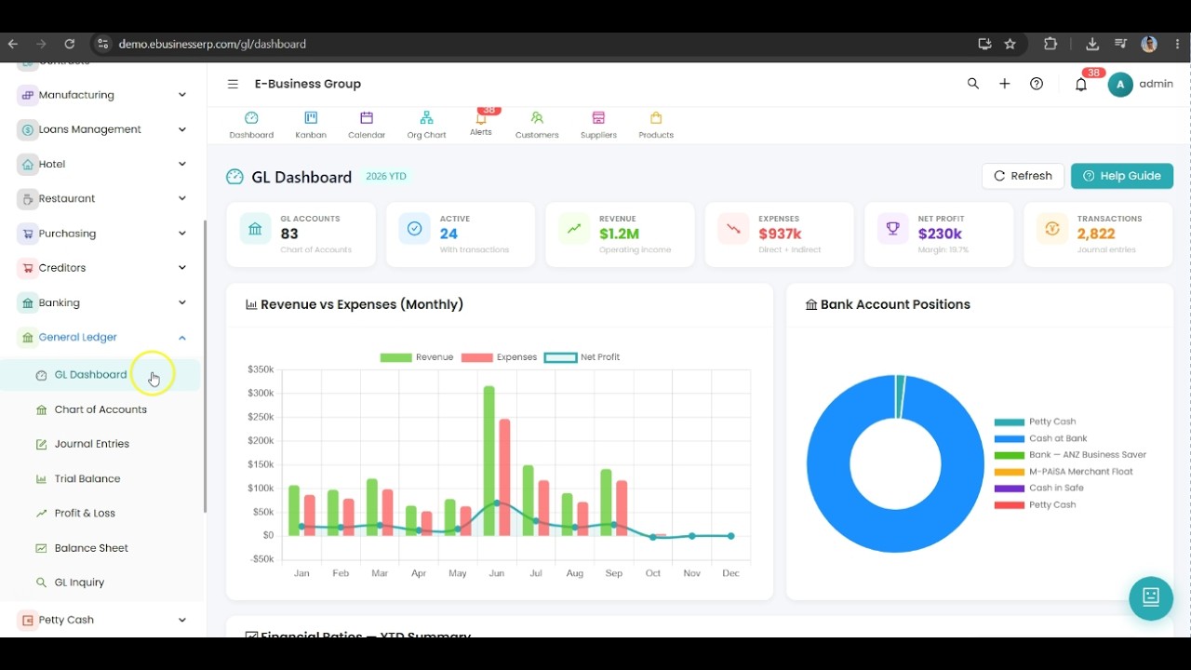The height and width of the screenshot is (670, 1191).
Task: Click the plus quick-add icon
Action: click(1005, 84)
